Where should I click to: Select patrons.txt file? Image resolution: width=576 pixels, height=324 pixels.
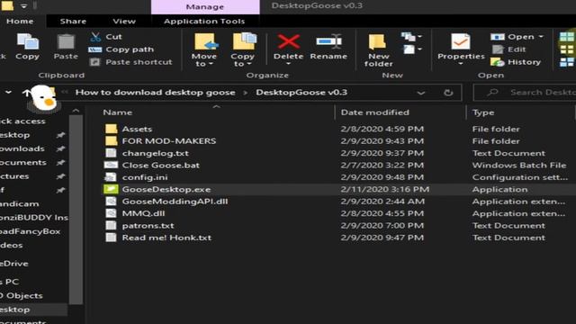click(148, 226)
